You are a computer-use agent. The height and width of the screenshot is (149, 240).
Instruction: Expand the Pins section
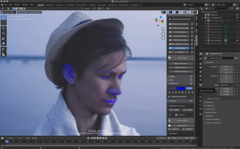[171, 80]
